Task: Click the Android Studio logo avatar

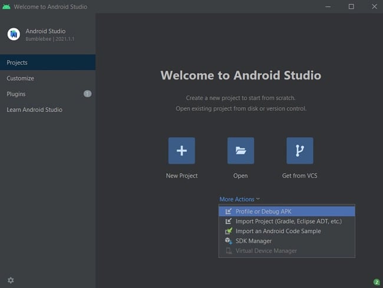Action: tap(14, 34)
